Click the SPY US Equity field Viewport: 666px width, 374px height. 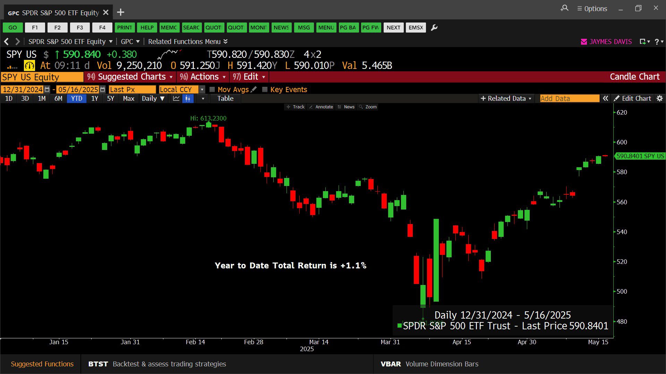point(42,77)
